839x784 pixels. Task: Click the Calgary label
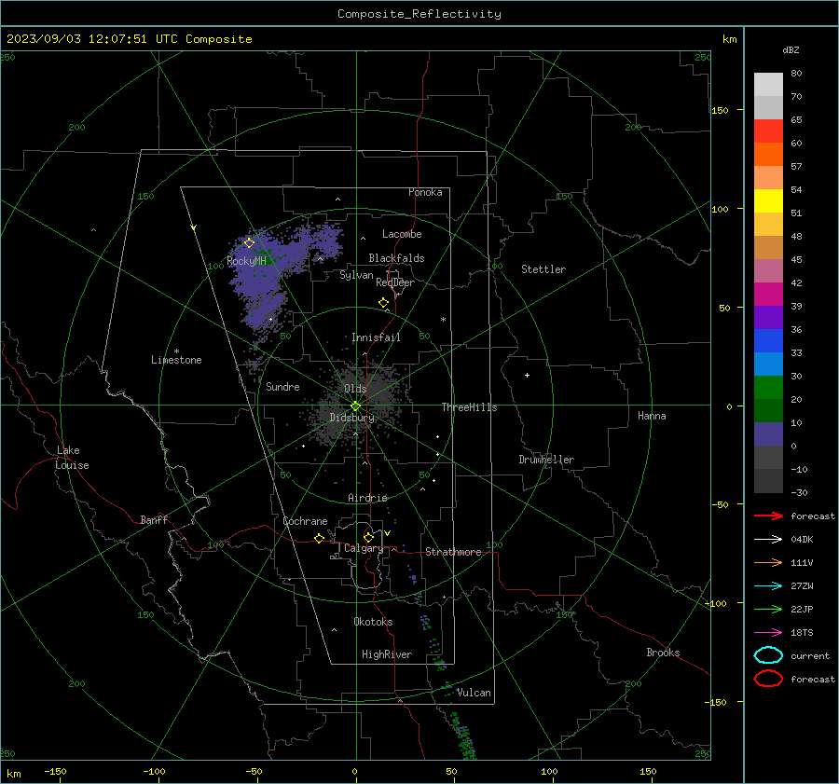click(x=364, y=548)
